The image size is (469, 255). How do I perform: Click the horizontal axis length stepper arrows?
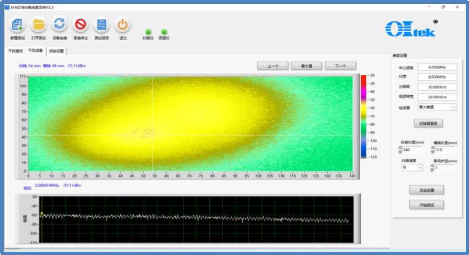[432, 149]
